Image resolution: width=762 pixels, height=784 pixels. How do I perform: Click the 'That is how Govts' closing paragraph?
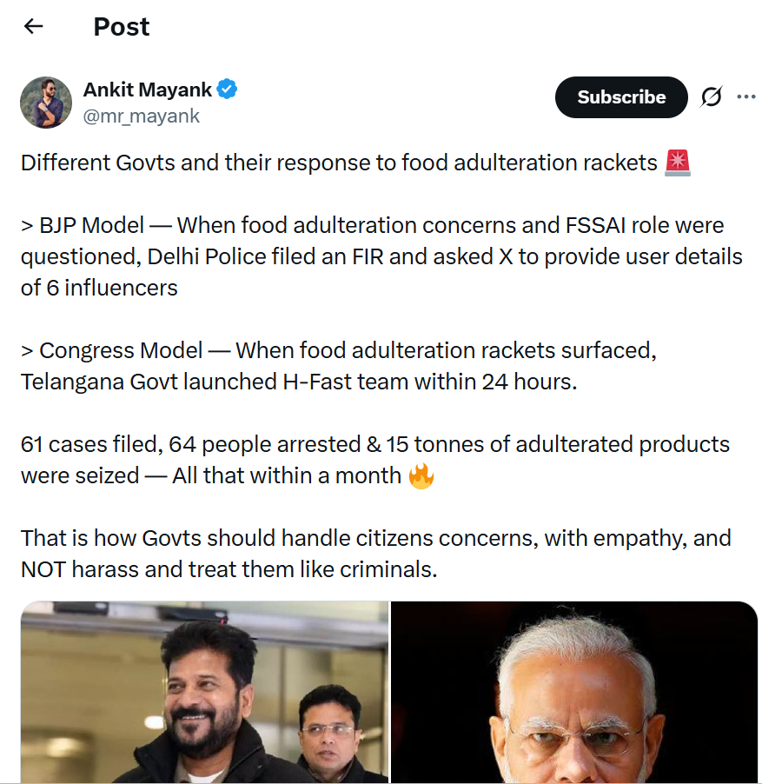[375, 554]
